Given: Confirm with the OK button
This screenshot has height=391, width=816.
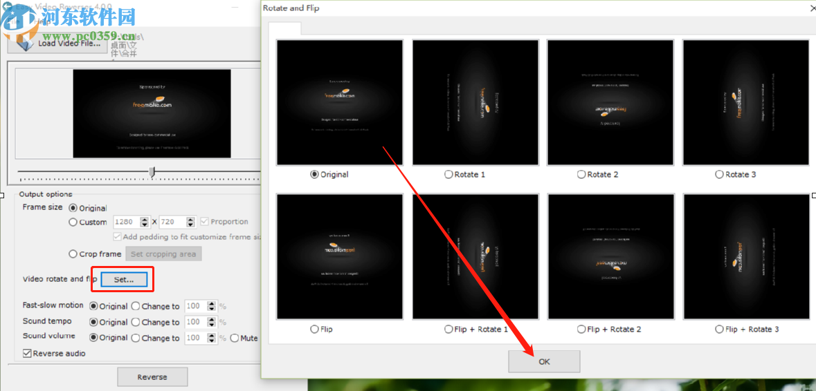Looking at the screenshot, I should [545, 361].
